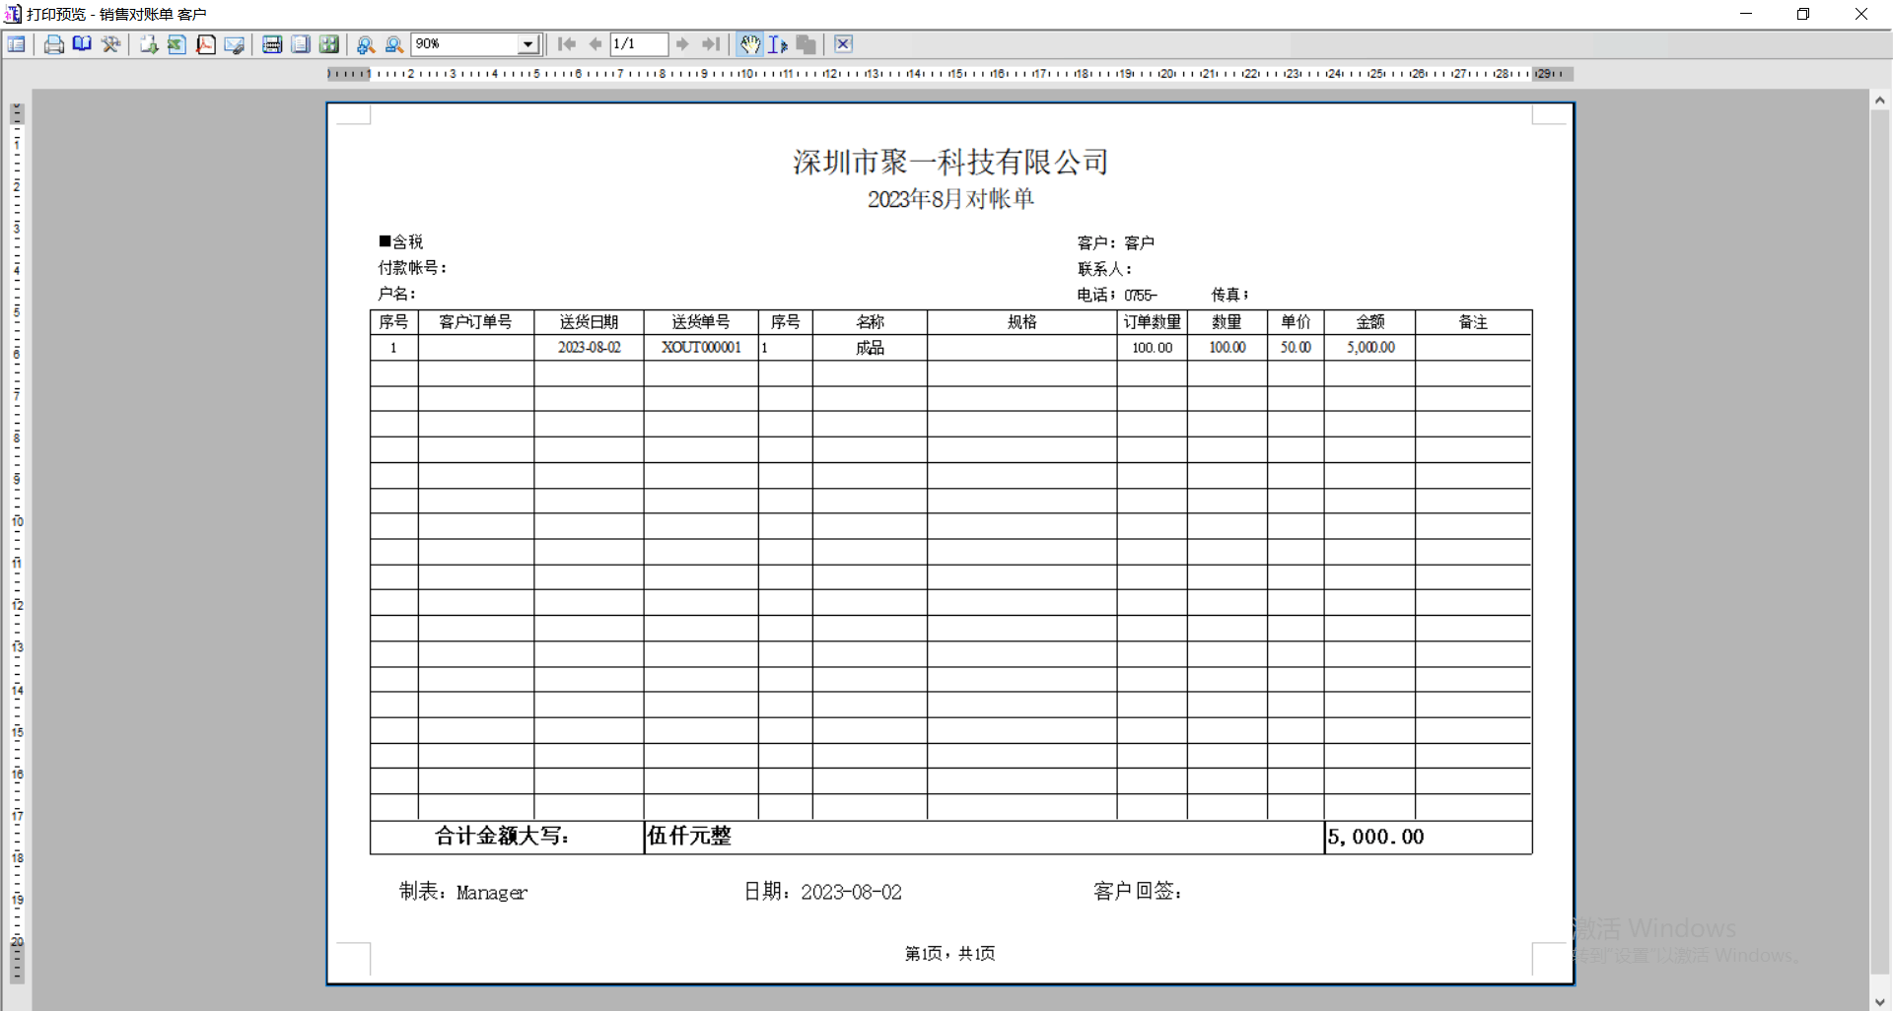Click the page number field 1/1
The width and height of the screenshot is (1893, 1011).
(638, 44)
